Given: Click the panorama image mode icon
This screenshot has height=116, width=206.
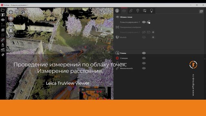Looking at the screenshot, I should [149, 32].
